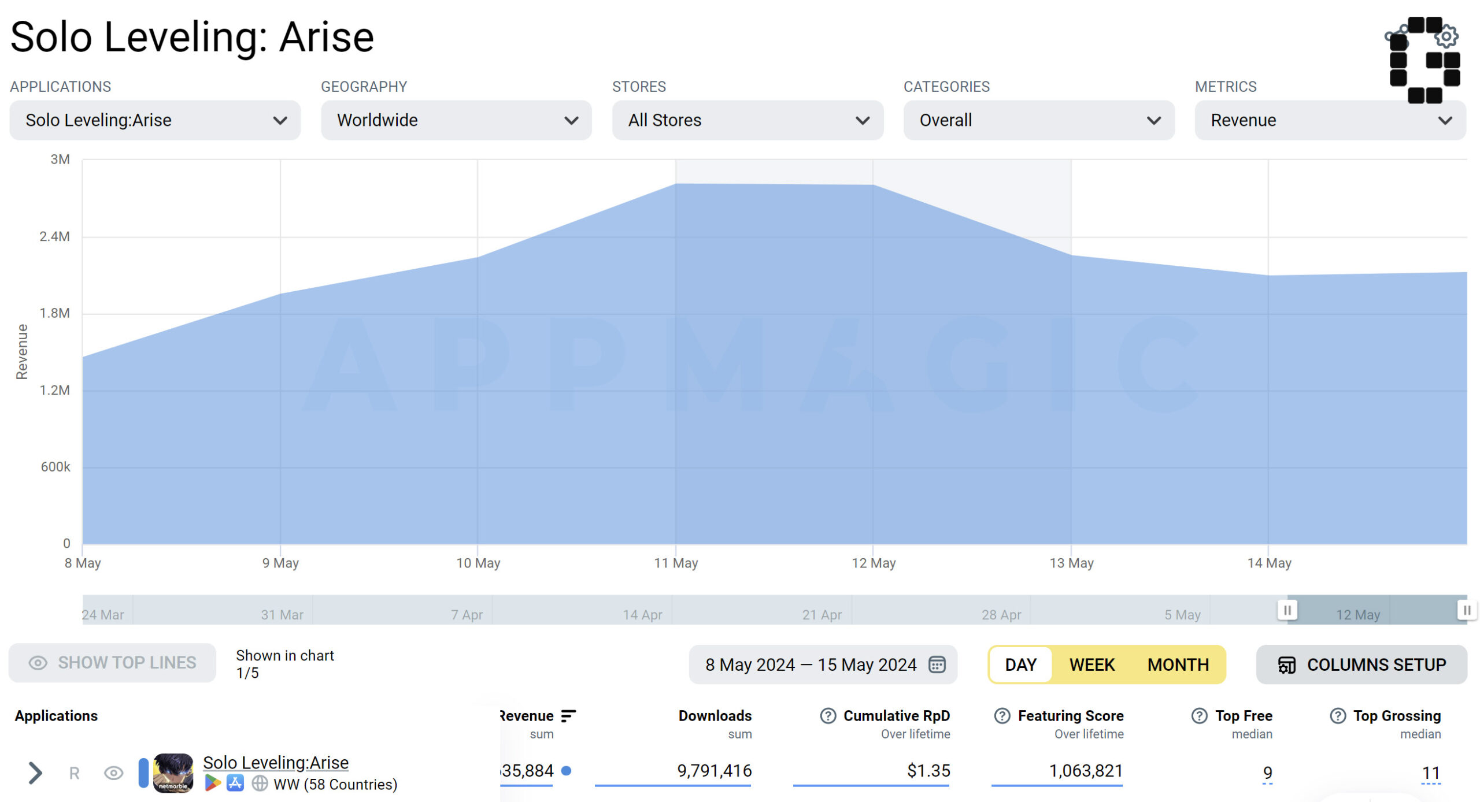Click the calendar icon in the date range field
The width and height of the screenshot is (1480, 802).
click(937, 664)
